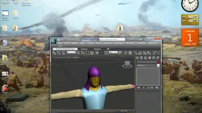This screenshot has width=202, height=113.
Task: Click the Undo icon in title bar
Action: 69,40
